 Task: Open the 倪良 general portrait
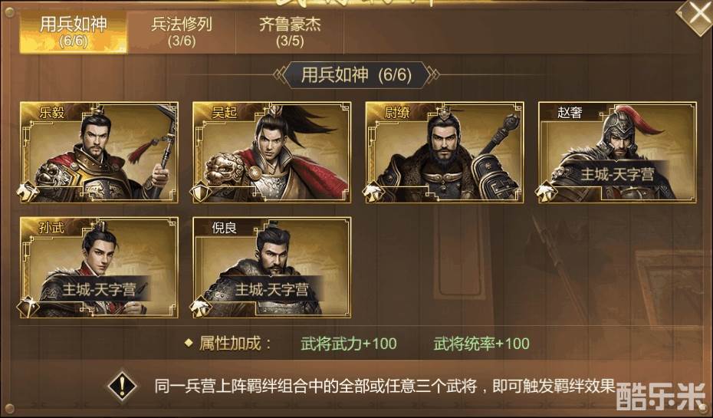point(272,267)
